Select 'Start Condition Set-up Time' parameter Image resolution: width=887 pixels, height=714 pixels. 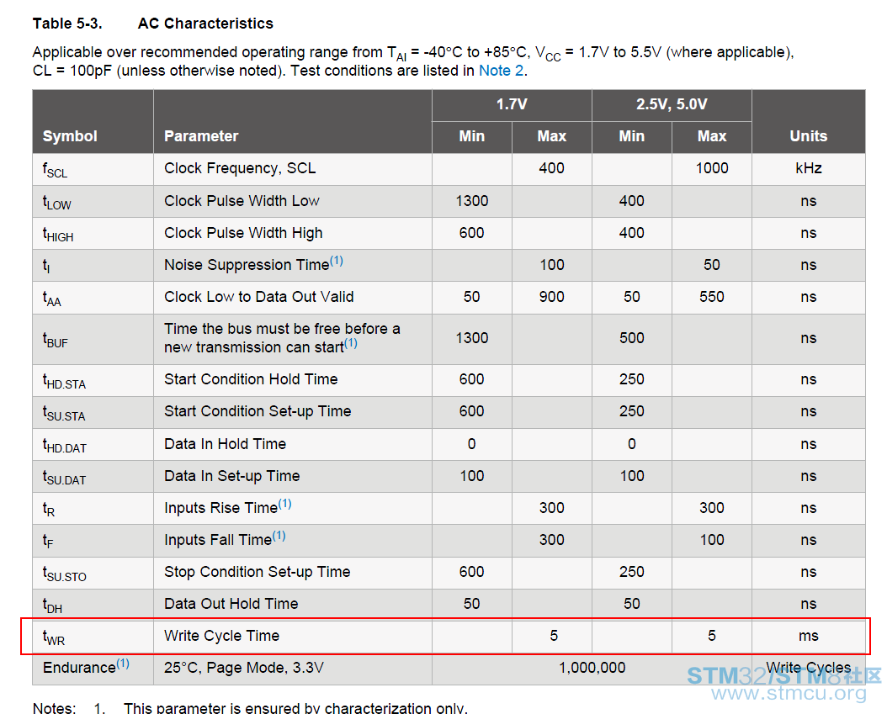258,411
